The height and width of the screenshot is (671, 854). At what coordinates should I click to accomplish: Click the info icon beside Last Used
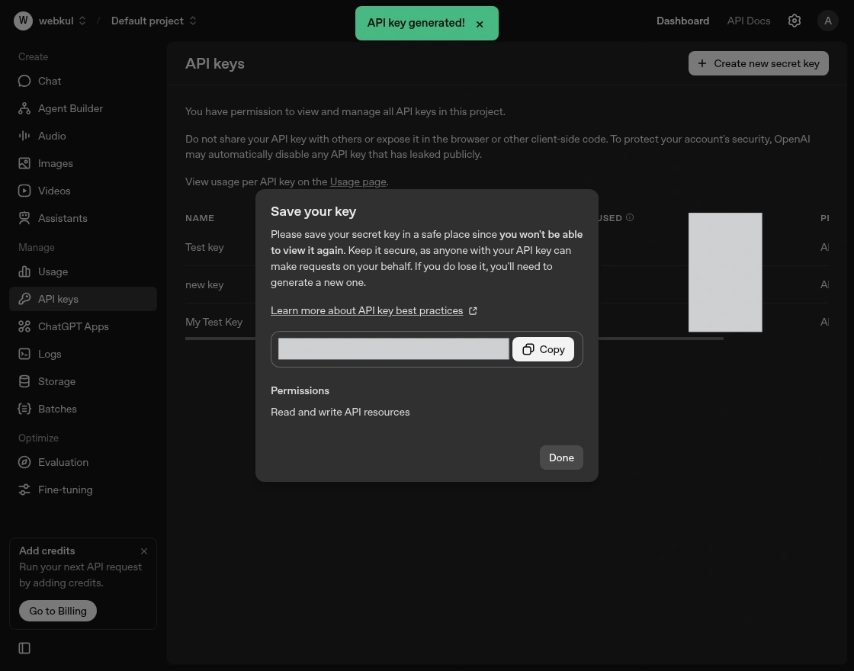point(630,218)
